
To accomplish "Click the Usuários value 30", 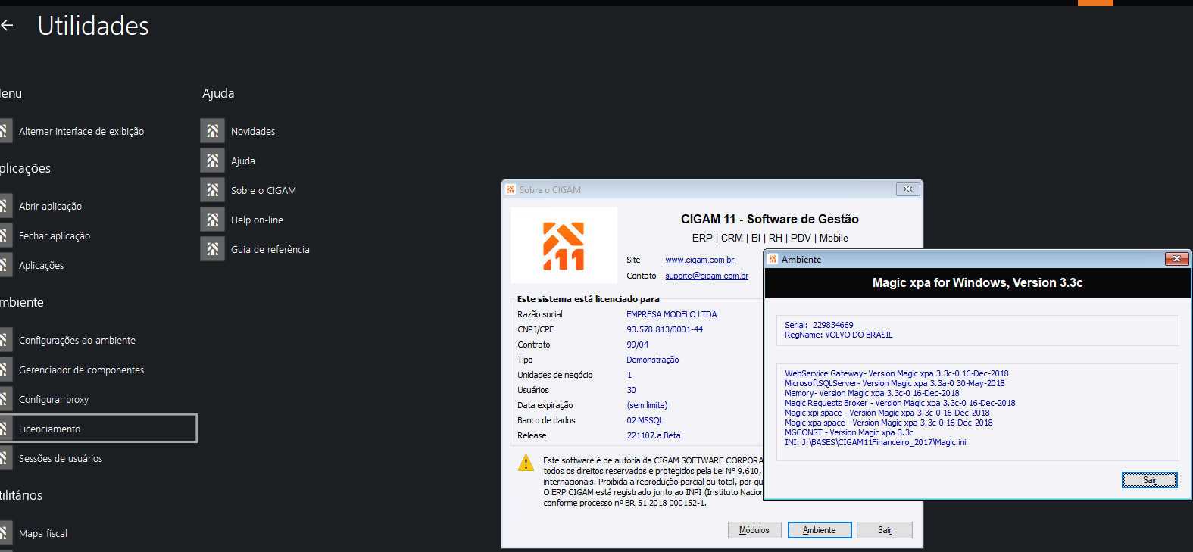I will [x=631, y=390].
